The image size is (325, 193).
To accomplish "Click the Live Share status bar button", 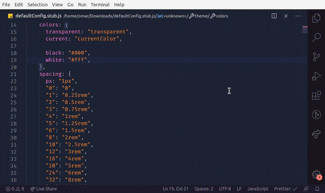I will point(44,189).
